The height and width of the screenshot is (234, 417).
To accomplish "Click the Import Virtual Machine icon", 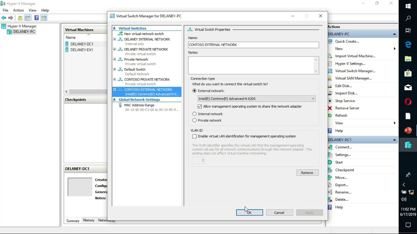I will (330, 56).
